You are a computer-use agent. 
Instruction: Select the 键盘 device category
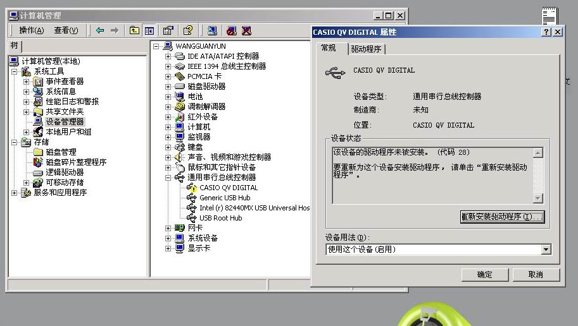click(195, 147)
